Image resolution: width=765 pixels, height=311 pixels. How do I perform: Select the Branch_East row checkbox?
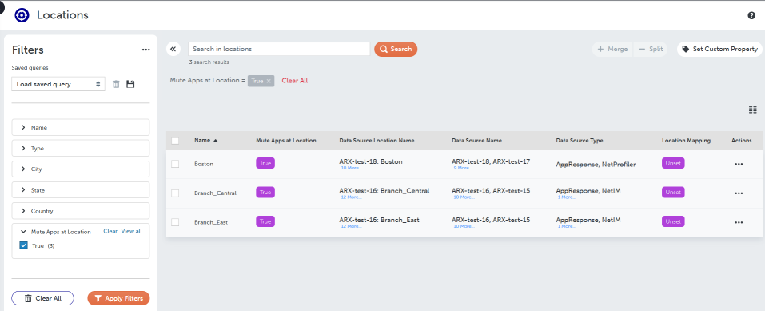pos(175,222)
